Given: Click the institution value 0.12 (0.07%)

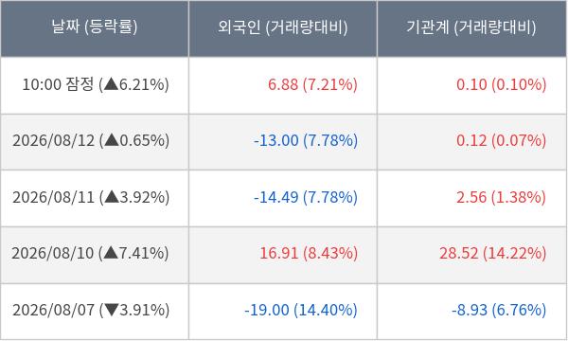Looking at the screenshot, I should [502, 141].
